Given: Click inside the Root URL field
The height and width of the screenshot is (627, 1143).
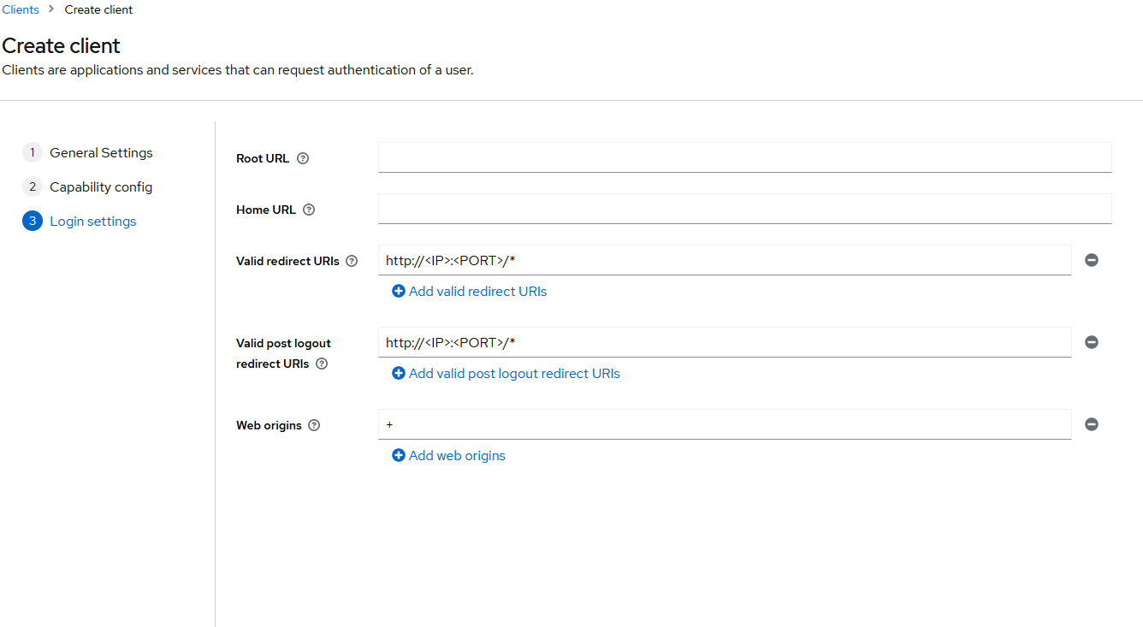Looking at the screenshot, I should pos(744,157).
